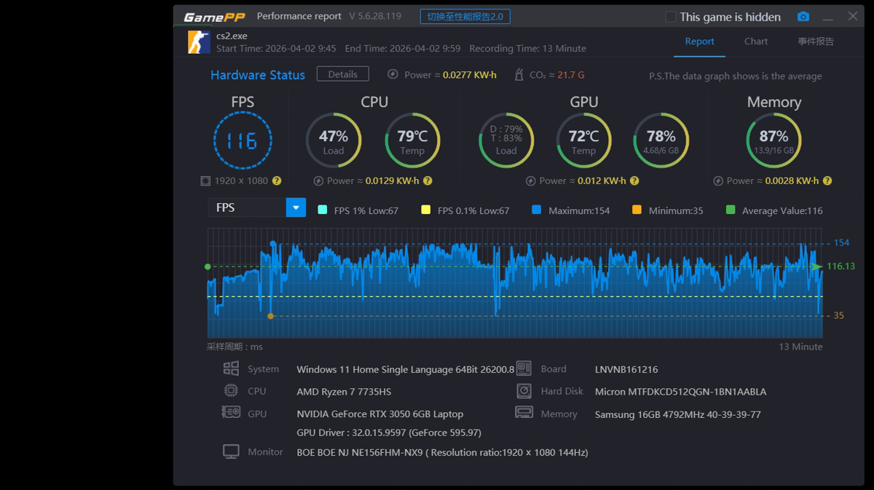Image resolution: width=874 pixels, height=490 pixels.
Task: Enable the "This game is hidden" checkbox
Action: point(671,17)
